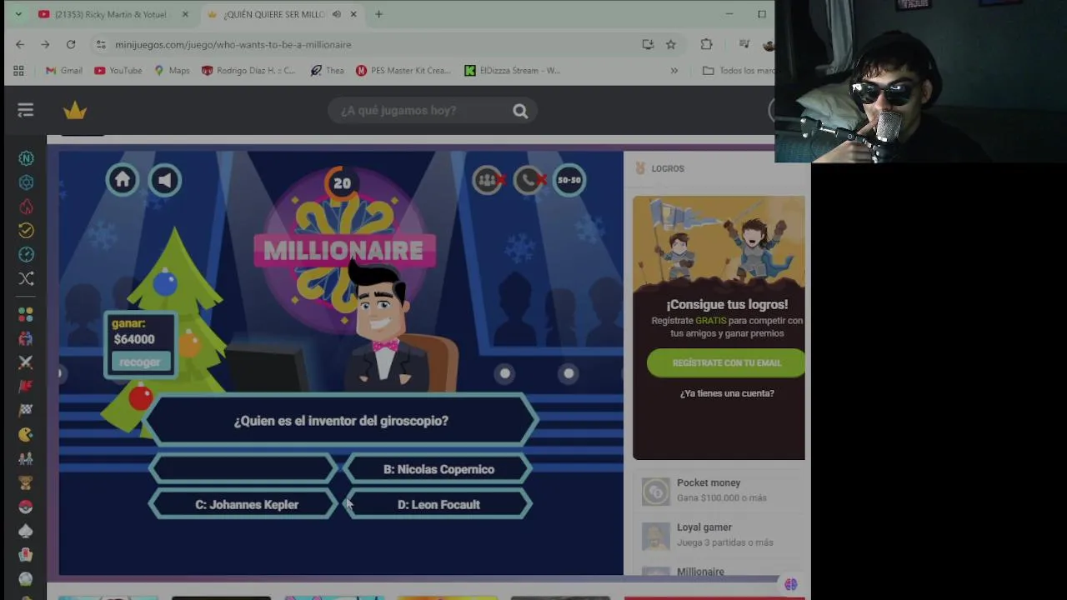
Task: Click the site search magnifier icon
Action: (520, 111)
